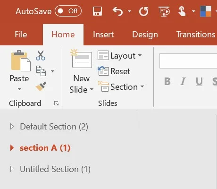Click the Reset text button
This screenshot has height=189, width=217.
[x=120, y=71]
